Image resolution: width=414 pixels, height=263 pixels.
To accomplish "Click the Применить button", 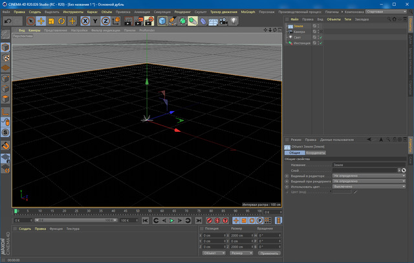I will (269, 253).
